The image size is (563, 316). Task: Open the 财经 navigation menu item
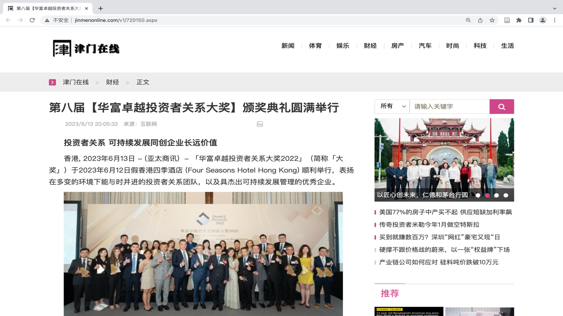tap(370, 46)
